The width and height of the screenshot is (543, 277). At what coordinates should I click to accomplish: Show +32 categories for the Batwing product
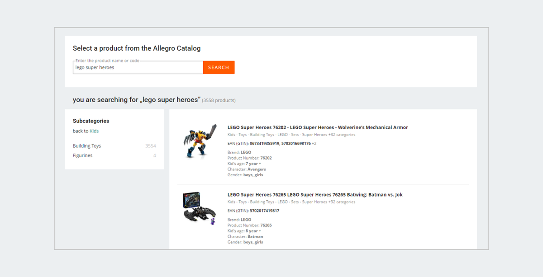point(342,202)
